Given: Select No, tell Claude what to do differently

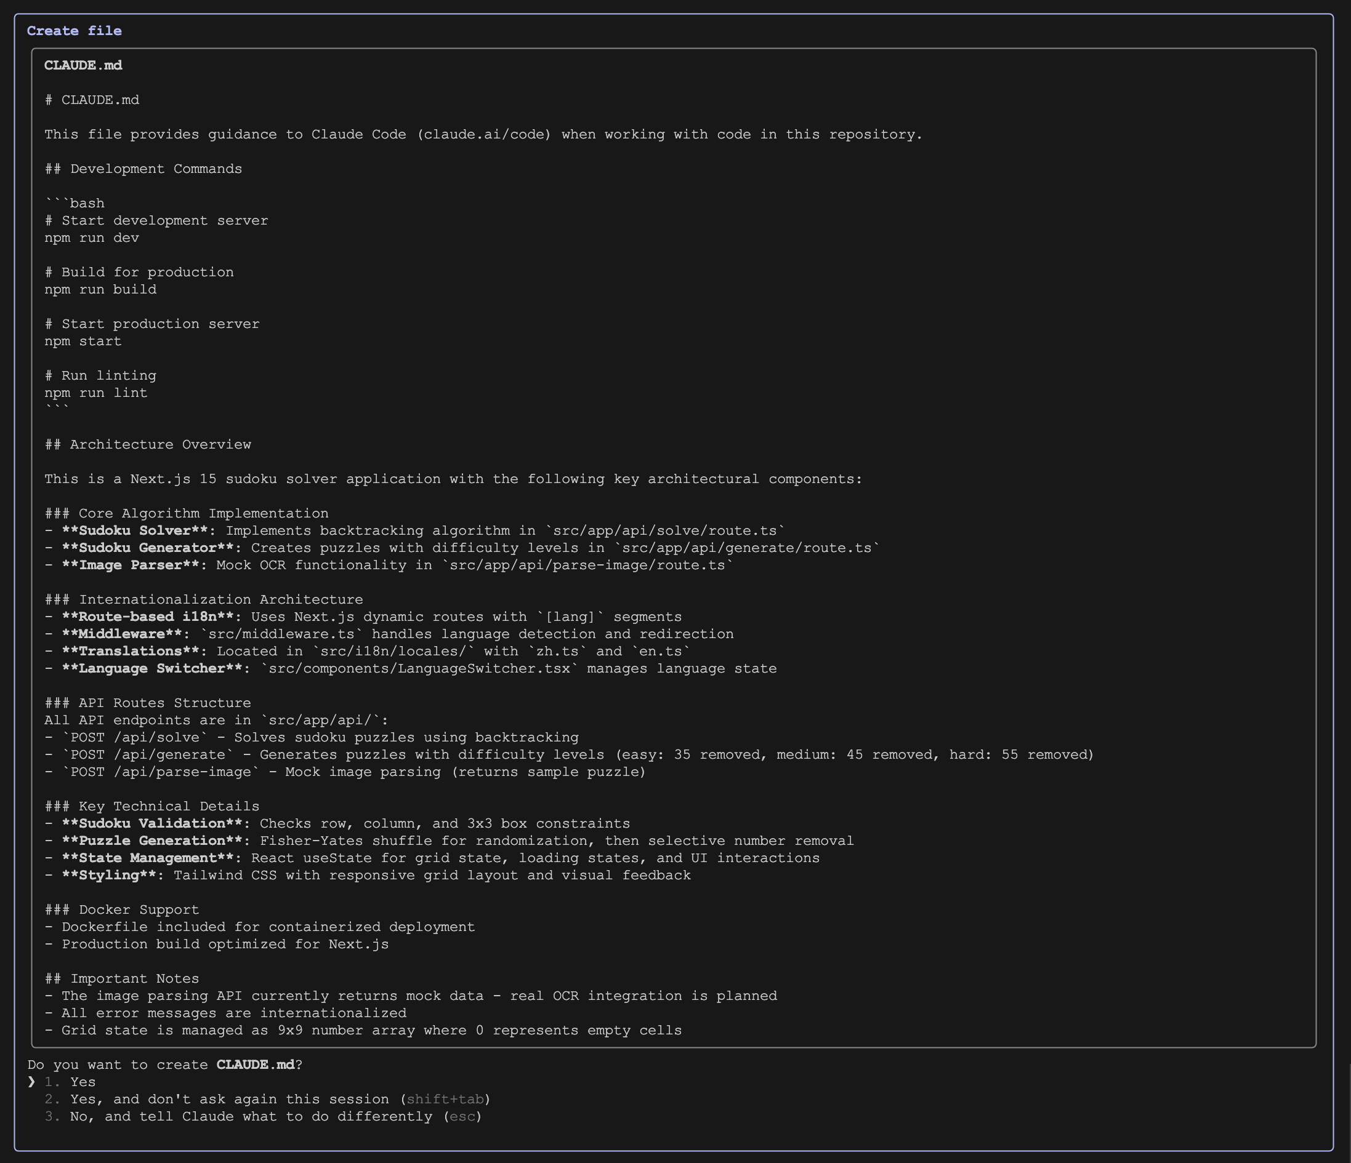Looking at the screenshot, I should tap(263, 1116).
